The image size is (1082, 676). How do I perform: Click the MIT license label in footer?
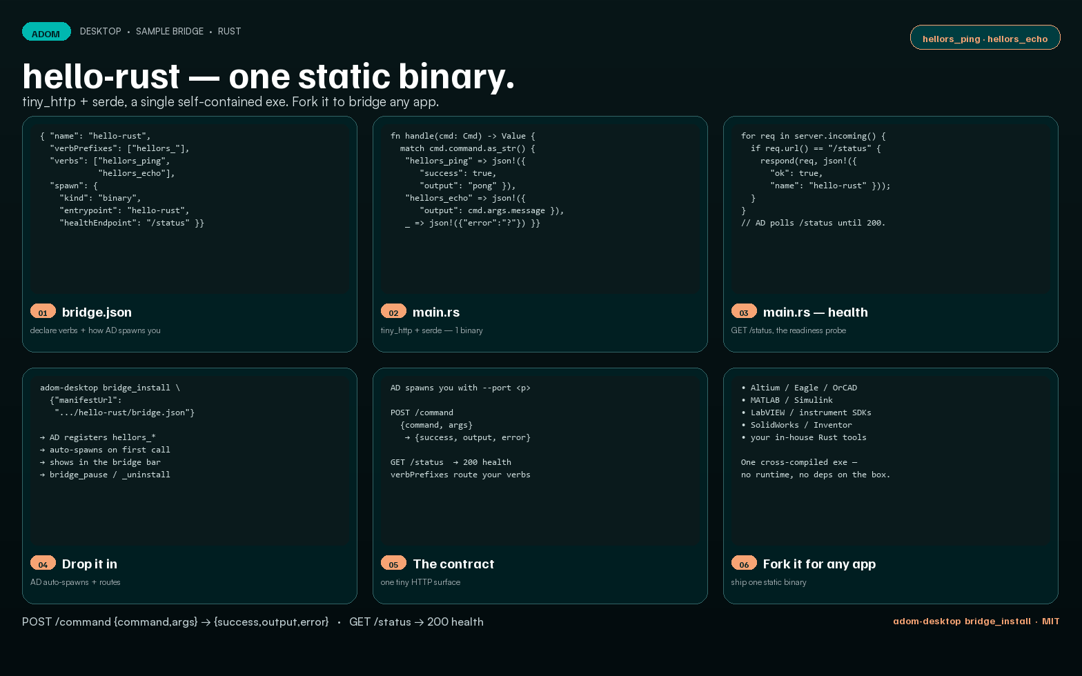tap(1051, 622)
